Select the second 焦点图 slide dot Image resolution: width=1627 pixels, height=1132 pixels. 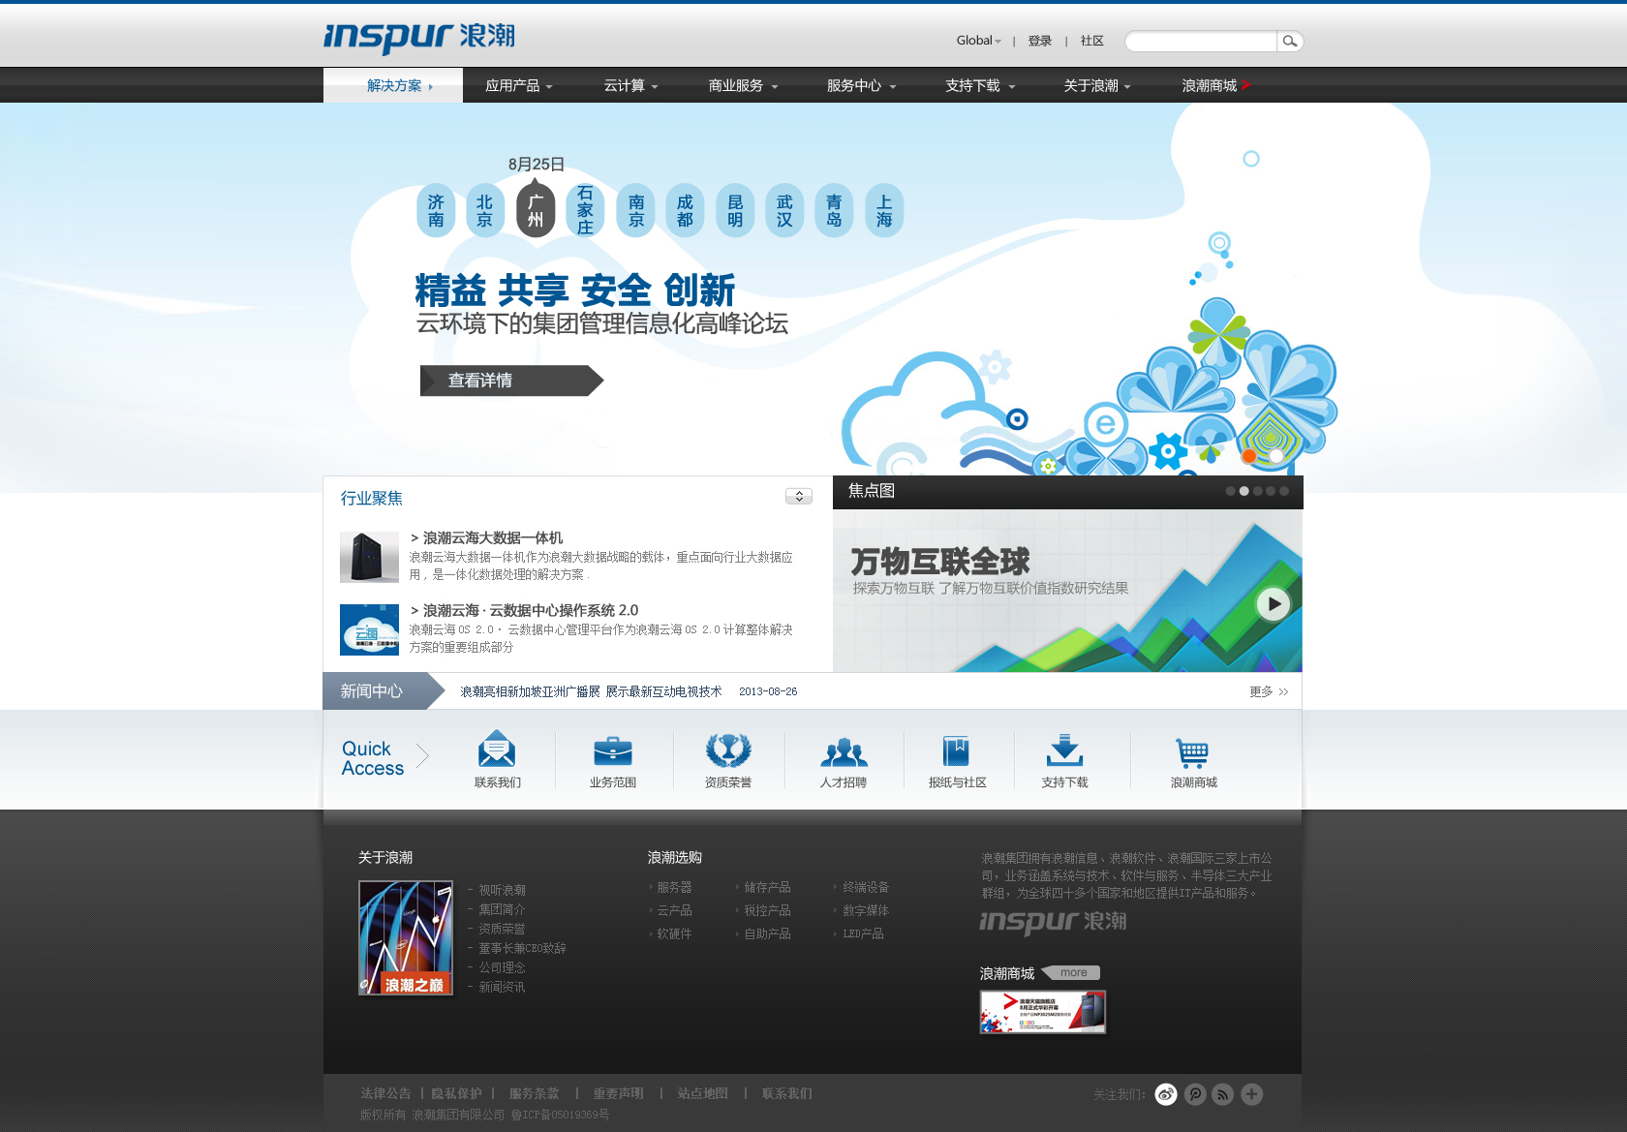[1243, 491]
